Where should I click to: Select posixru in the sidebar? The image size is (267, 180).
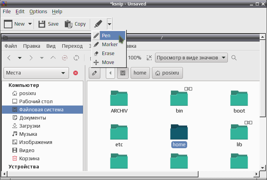coord(42,93)
